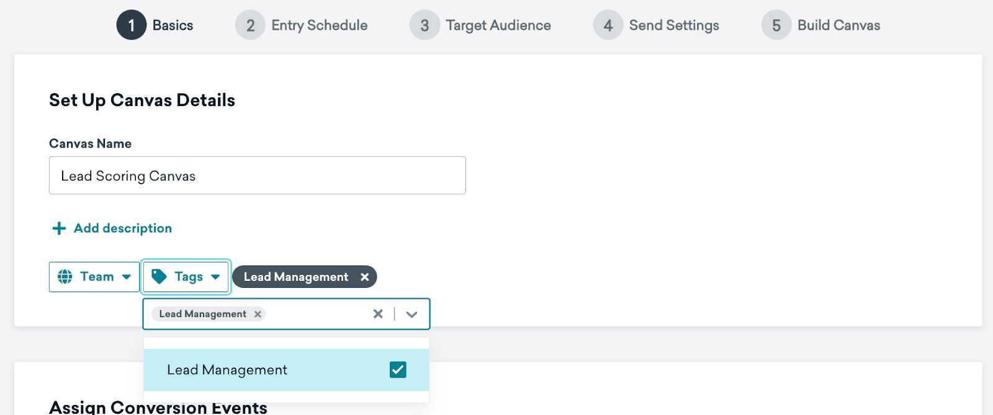Click the Canvas Name input field
The width and height of the screenshot is (993, 415).
[257, 176]
